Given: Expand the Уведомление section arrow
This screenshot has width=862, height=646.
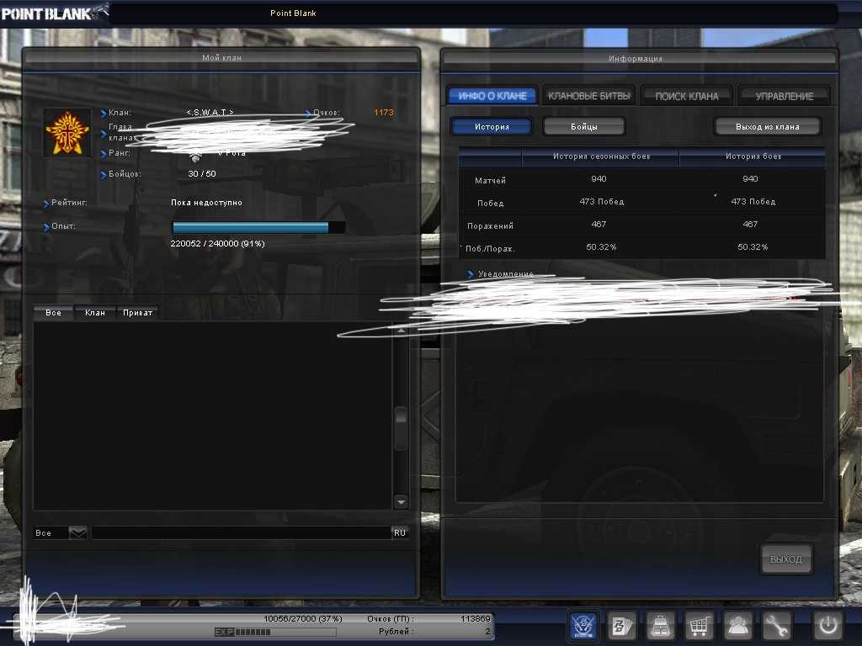Looking at the screenshot, I should pos(471,275).
